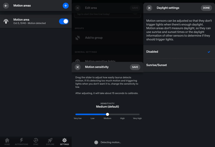
Task: Go back from Motion areas screen
Action: [x=6, y=6]
